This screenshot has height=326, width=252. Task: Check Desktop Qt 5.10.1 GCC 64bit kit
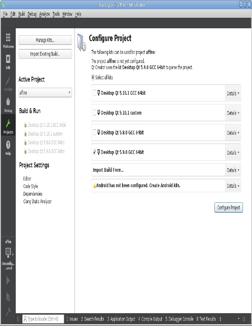point(94,93)
